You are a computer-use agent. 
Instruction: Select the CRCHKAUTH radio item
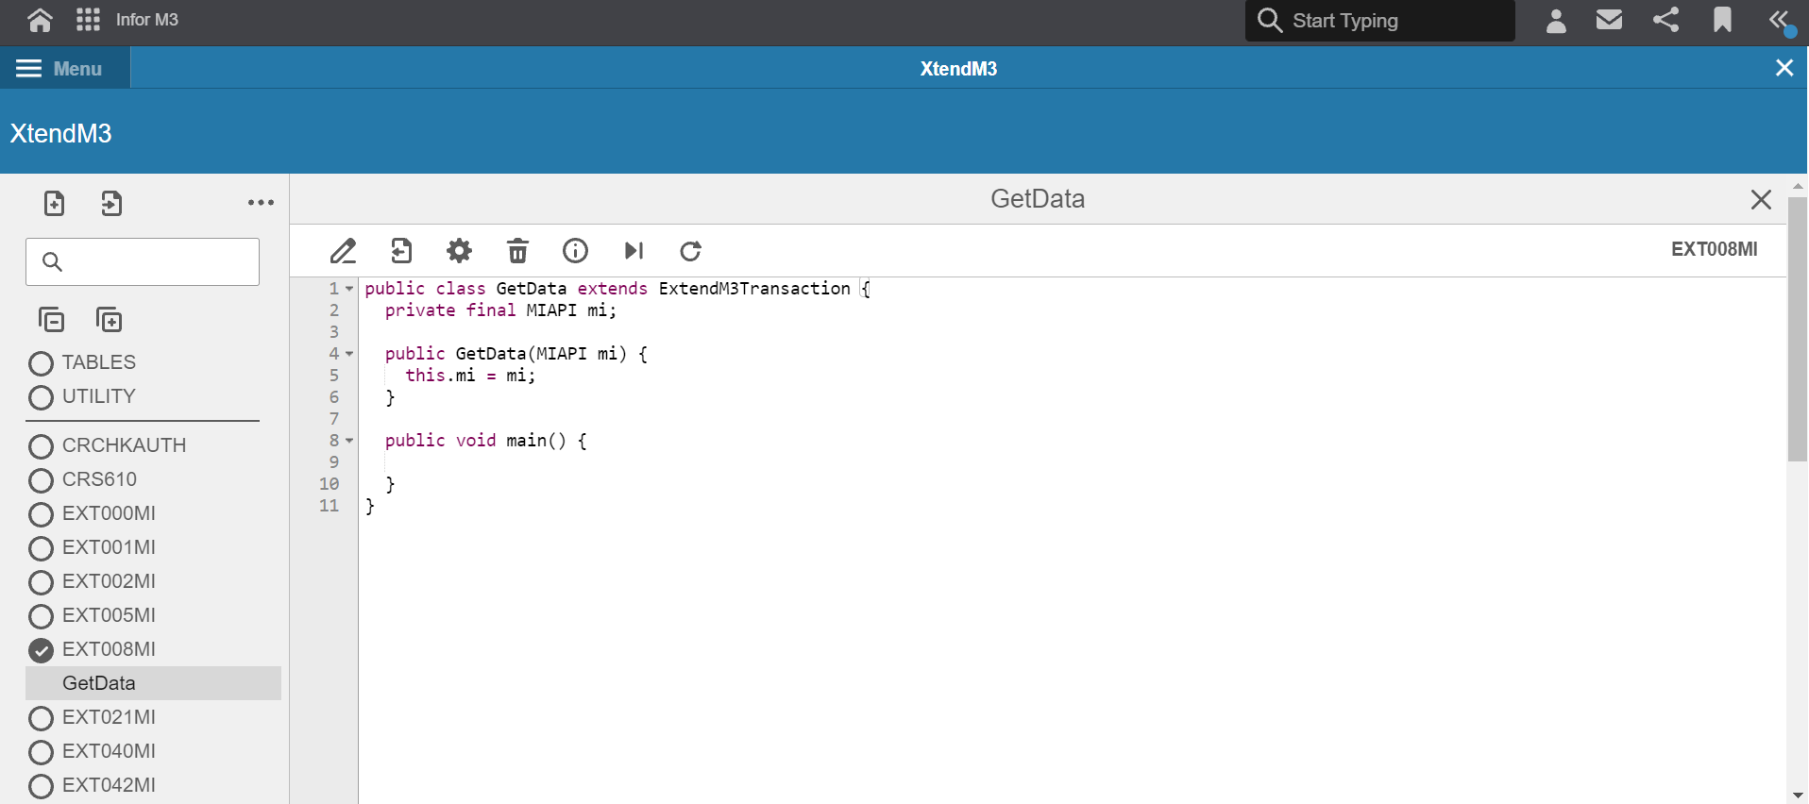click(41, 446)
